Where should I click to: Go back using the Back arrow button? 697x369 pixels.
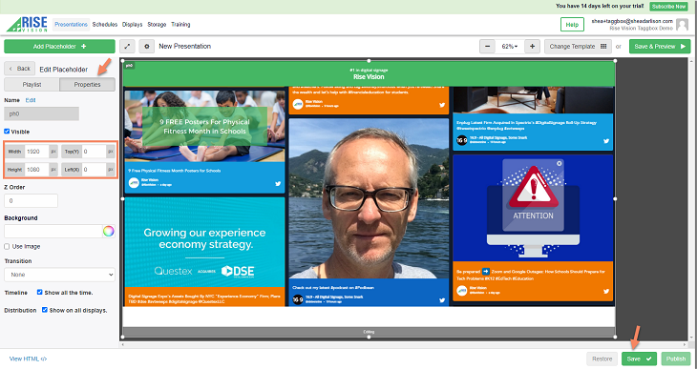pos(19,69)
